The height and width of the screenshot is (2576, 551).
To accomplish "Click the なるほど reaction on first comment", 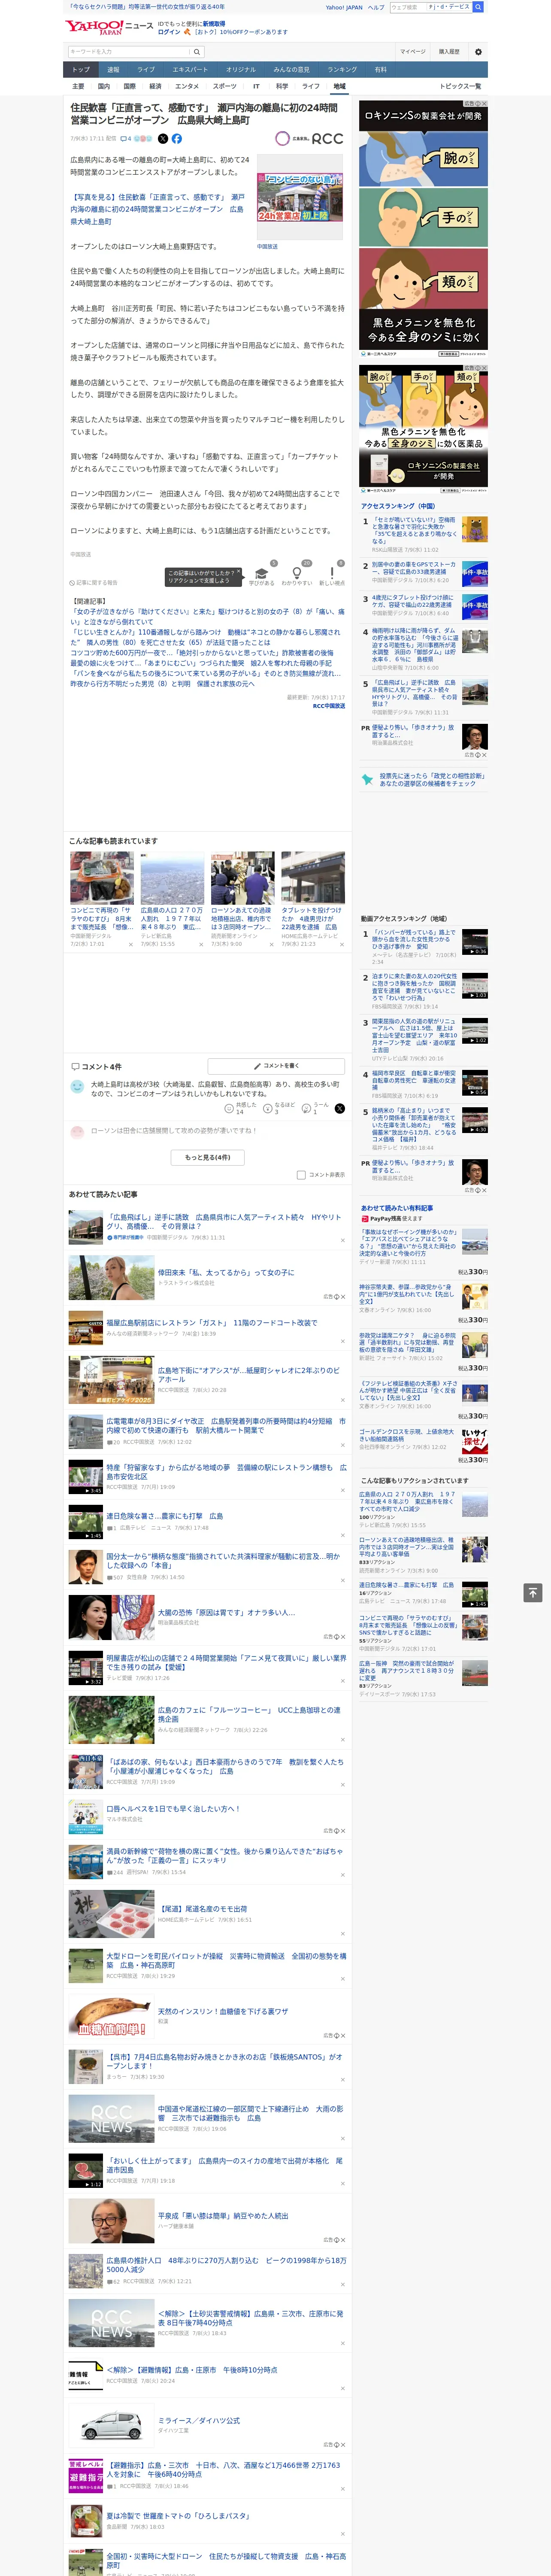I will (268, 1108).
